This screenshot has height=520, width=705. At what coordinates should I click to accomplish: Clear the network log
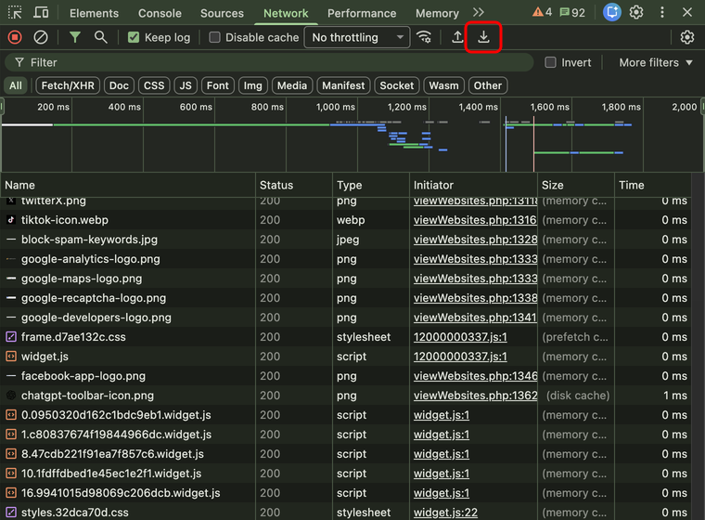[41, 37]
